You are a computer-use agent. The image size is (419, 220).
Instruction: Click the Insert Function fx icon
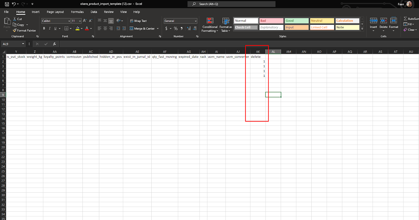click(x=54, y=44)
